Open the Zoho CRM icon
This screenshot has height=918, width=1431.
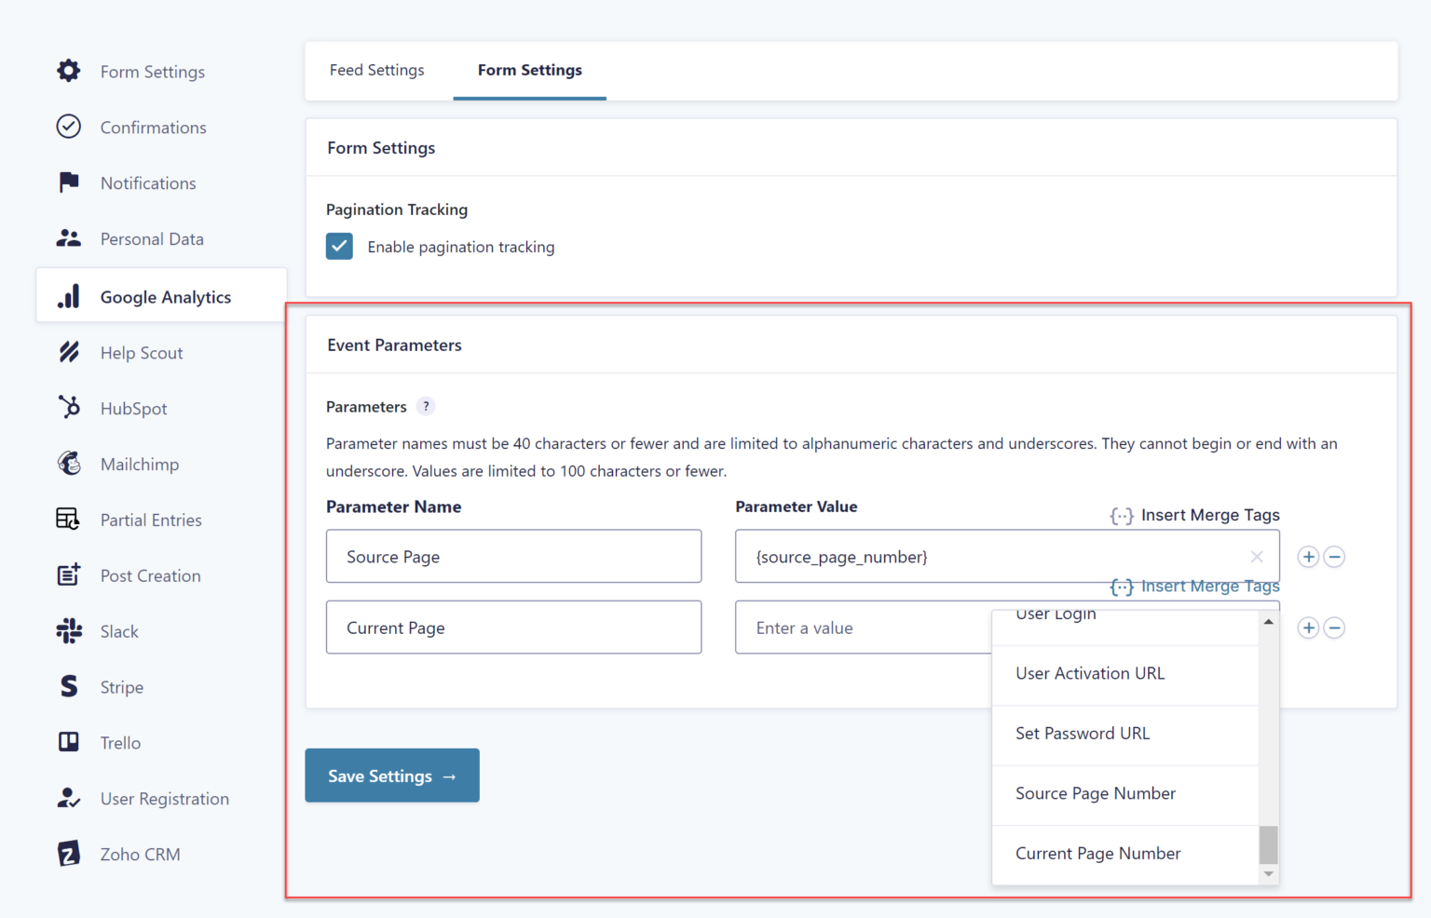pyautogui.click(x=69, y=854)
